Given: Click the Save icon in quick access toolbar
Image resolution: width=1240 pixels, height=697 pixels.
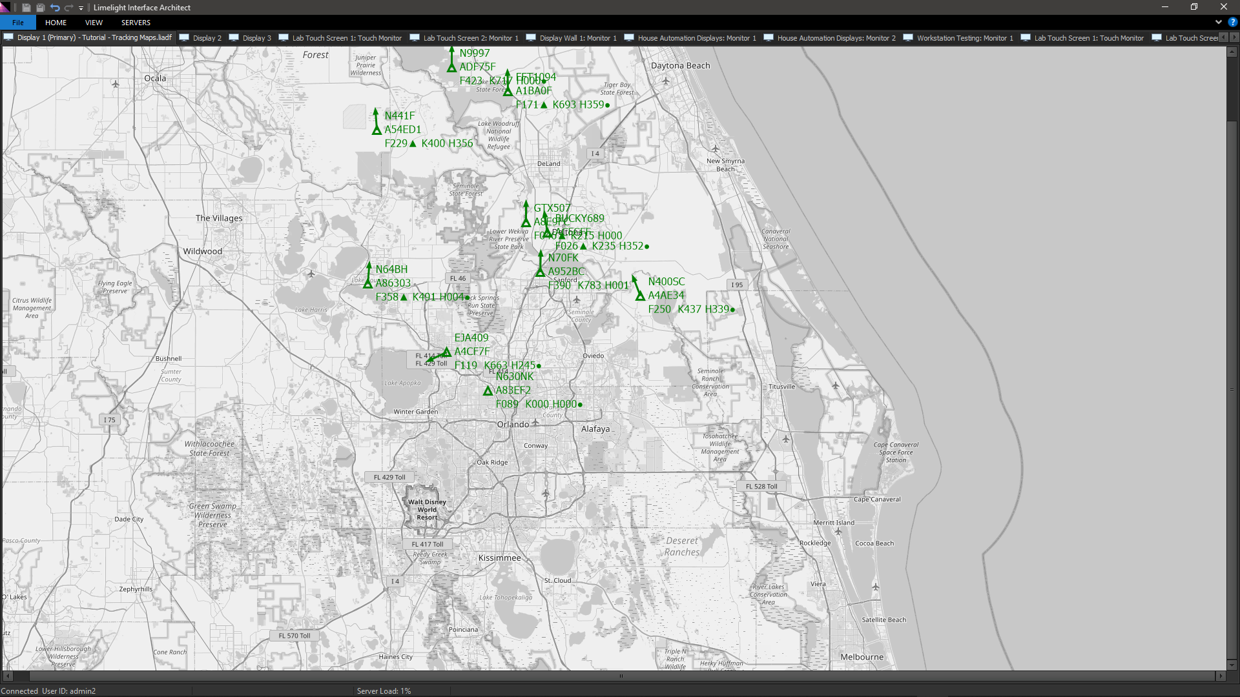Looking at the screenshot, I should (26, 8).
